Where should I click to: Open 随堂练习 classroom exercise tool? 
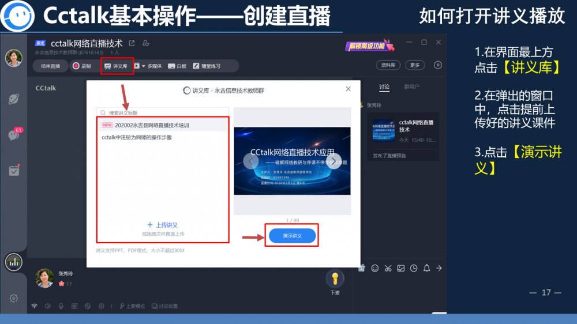tap(207, 66)
